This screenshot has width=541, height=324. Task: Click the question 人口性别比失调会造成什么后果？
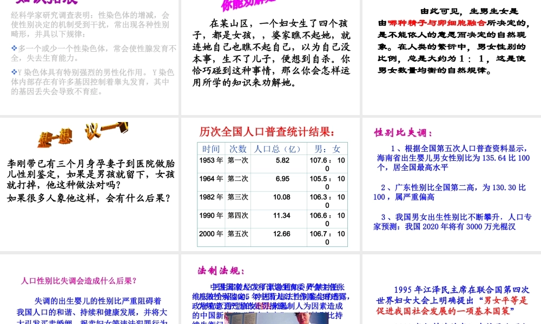click(79, 281)
